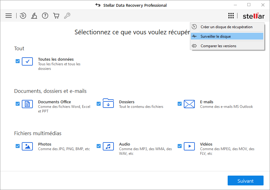Toggle the Audio checkbox

pyautogui.click(x=99, y=146)
